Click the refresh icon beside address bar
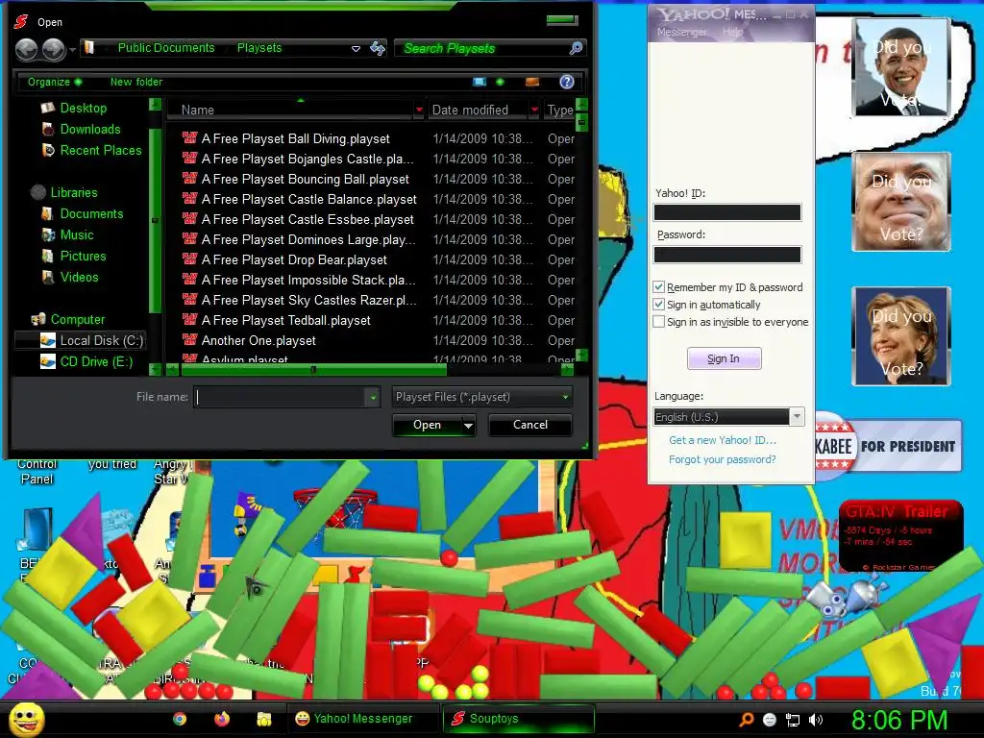984x738 pixels. coord(377,48)
